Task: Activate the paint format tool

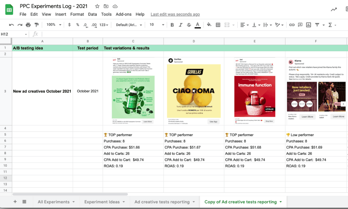Action: tap(36, 25)
